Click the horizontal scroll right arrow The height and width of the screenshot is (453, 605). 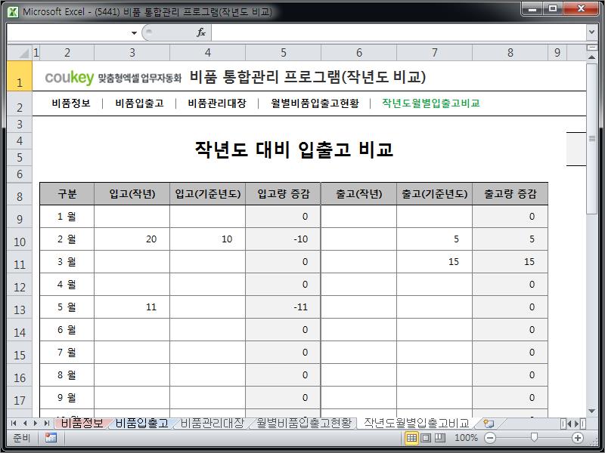click(577, 424)
